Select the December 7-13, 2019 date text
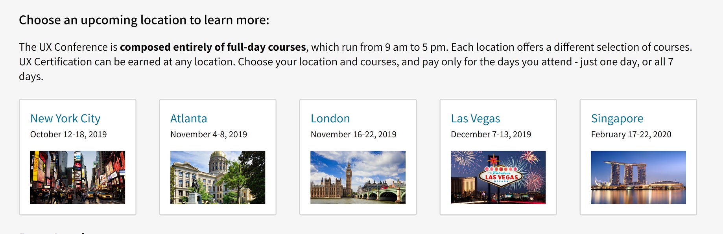Viewport: 723px width, 234px height. coord(491,134)
